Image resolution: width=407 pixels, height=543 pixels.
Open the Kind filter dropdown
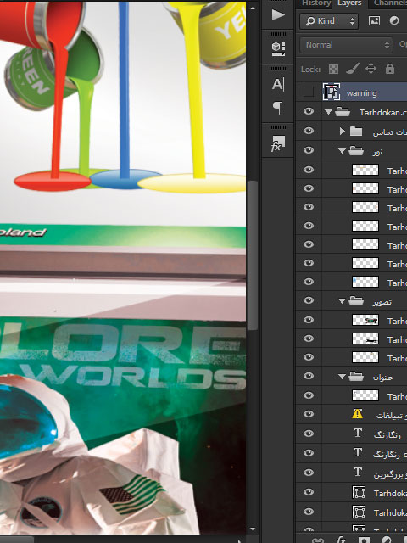coord(329,21)
